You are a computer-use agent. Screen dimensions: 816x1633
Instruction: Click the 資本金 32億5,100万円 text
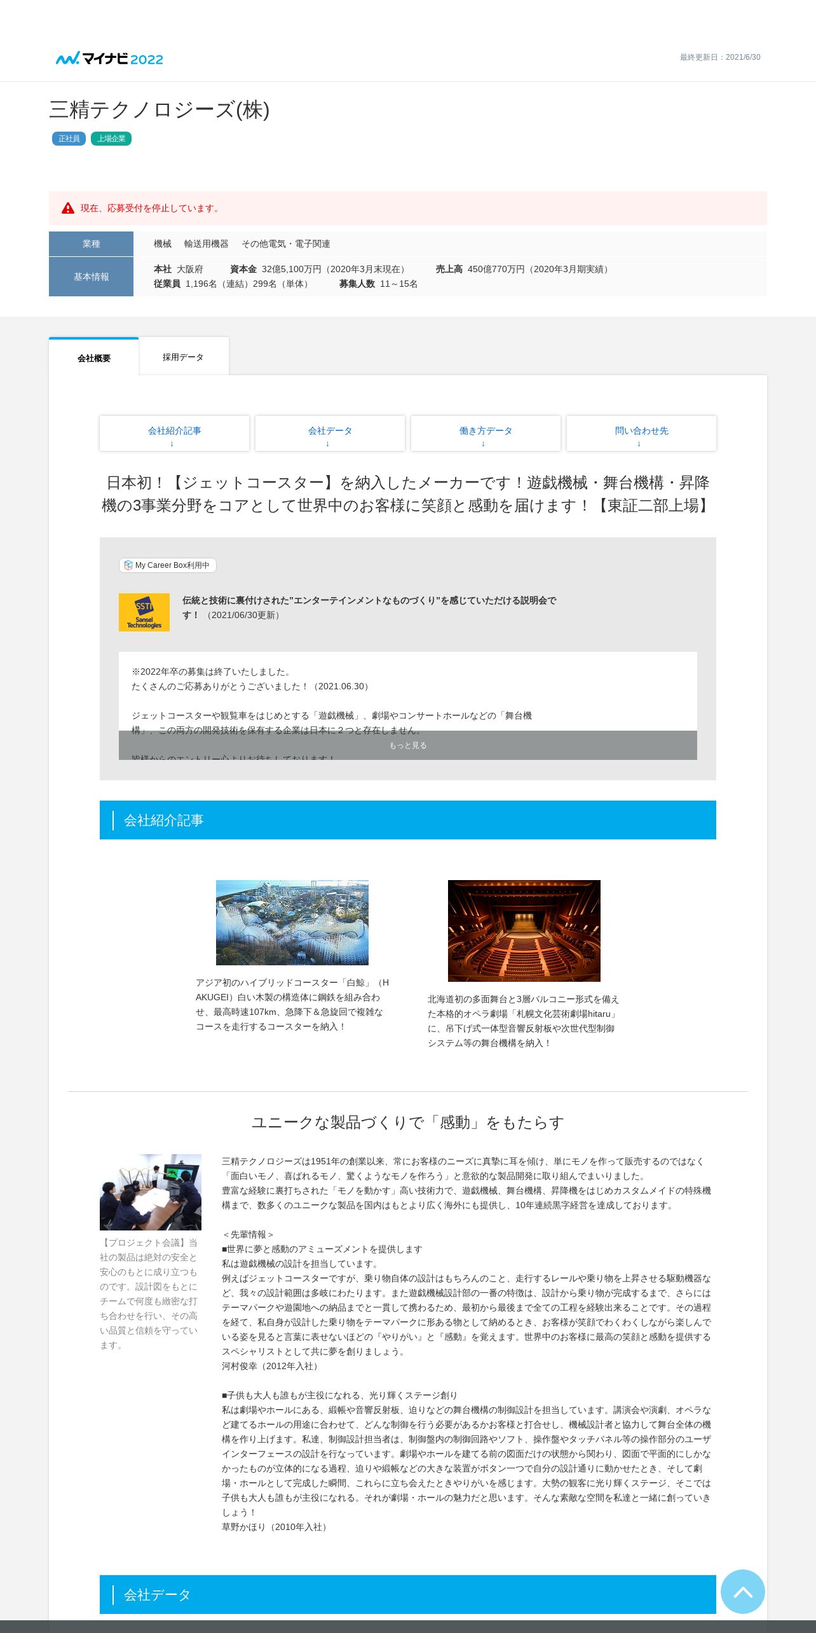(x=320, y=269)
